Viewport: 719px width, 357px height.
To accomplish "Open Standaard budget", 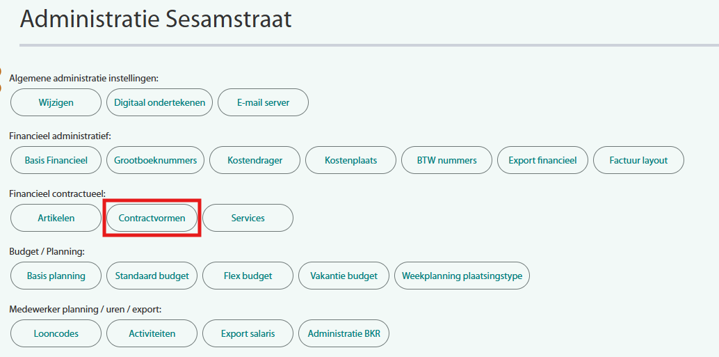I will coord(152,276).
